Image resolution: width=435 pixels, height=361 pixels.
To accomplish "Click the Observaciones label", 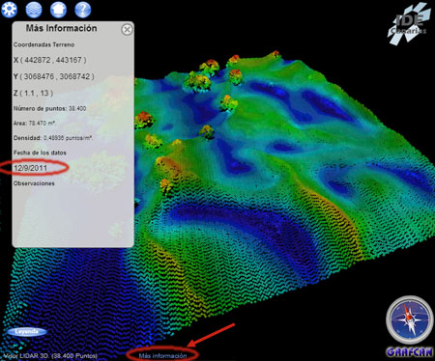I will pyautogui.click(x=34, y=183).
